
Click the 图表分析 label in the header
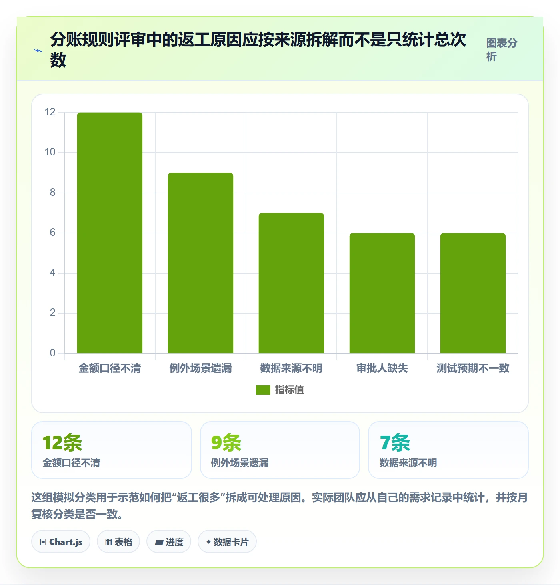point(502,50)
